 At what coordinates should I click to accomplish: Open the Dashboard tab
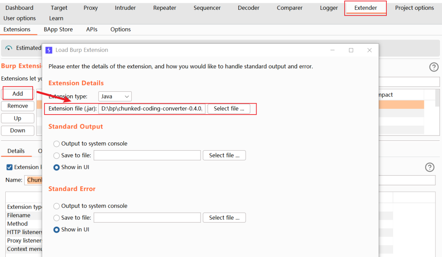[x=19, y=8]
